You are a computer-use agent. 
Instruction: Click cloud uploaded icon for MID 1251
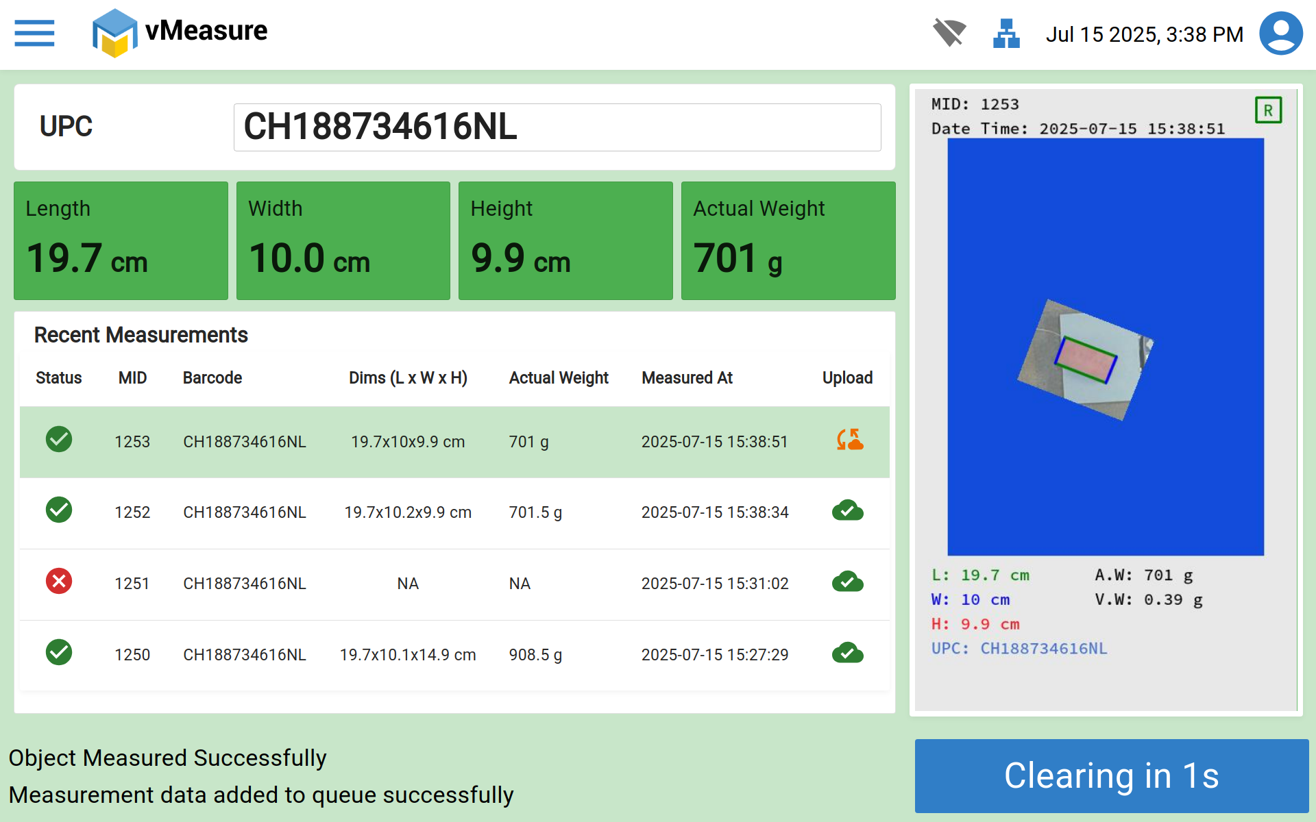point(847,582)
